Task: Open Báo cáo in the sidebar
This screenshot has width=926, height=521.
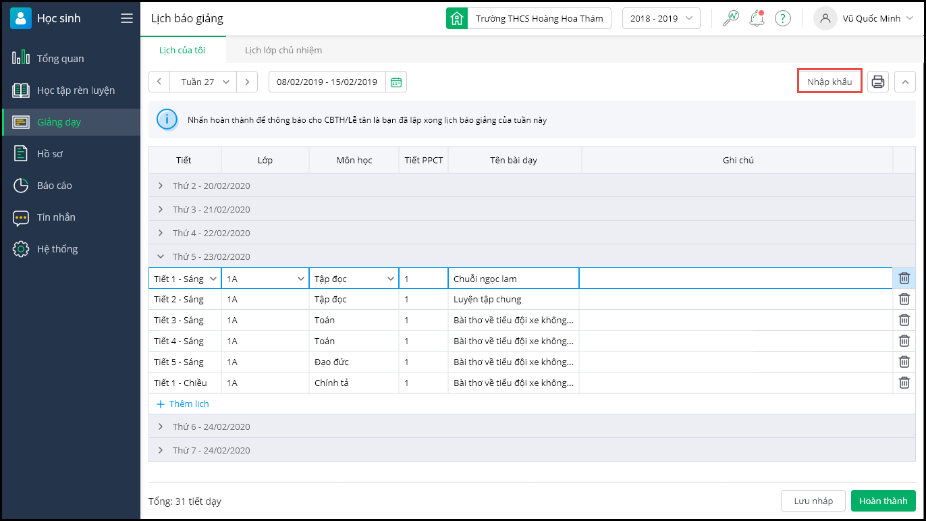Action: (55, 186)
